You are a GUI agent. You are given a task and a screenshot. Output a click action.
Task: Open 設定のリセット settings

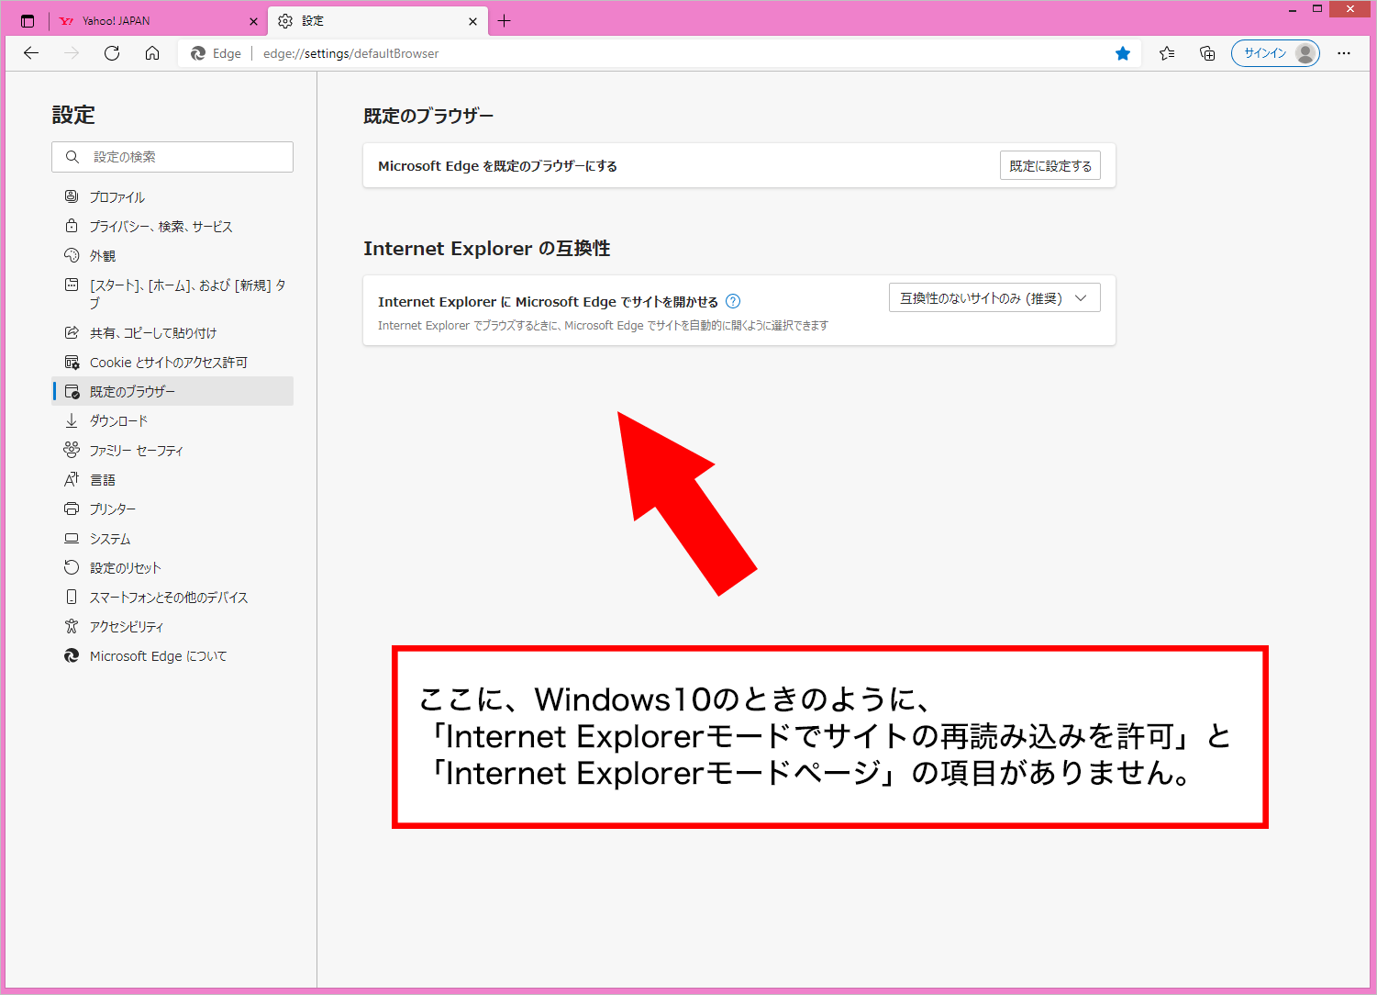[x=173, y=568]
